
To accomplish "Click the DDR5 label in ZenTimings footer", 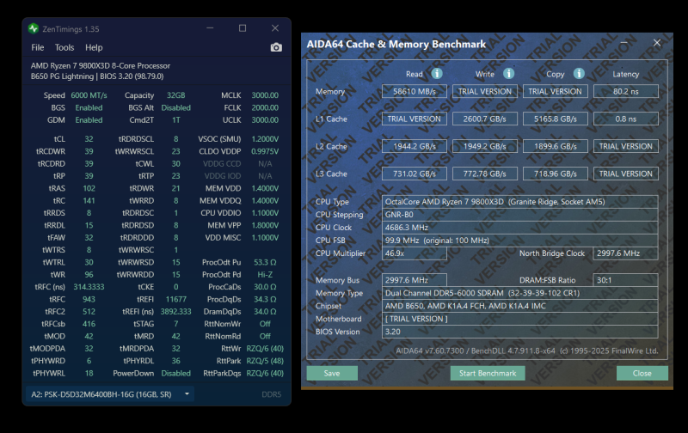I will [271, 394].
